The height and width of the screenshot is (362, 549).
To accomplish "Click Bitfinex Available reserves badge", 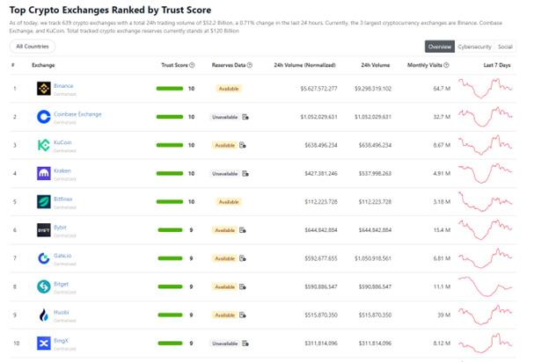I will pos(229,202).
